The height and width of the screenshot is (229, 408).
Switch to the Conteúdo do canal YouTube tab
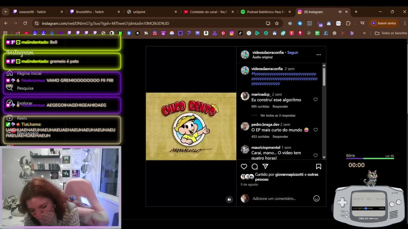click(x=208, y=12)
